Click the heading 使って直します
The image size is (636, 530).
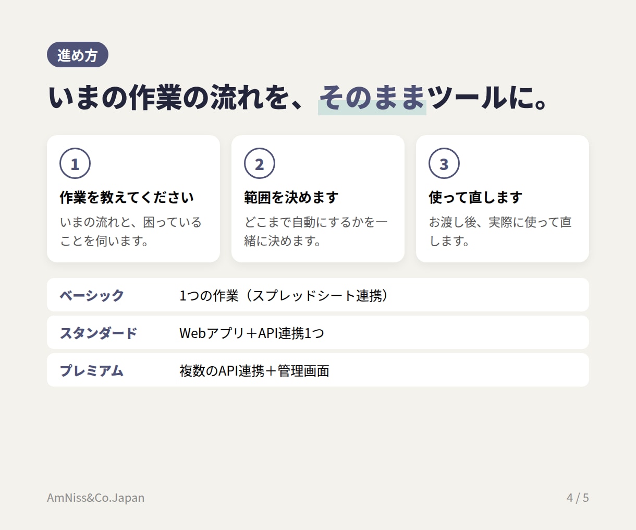point(475,197)
